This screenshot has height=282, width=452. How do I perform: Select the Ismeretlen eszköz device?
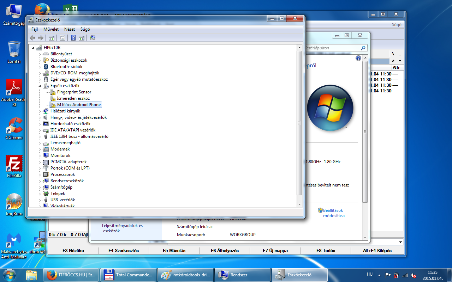click(x=73, y=98)
